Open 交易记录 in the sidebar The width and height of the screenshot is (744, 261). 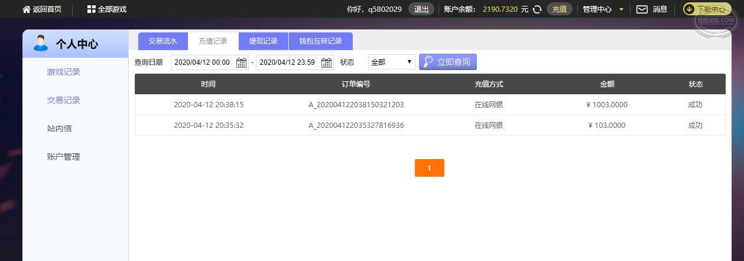[63, 100]
